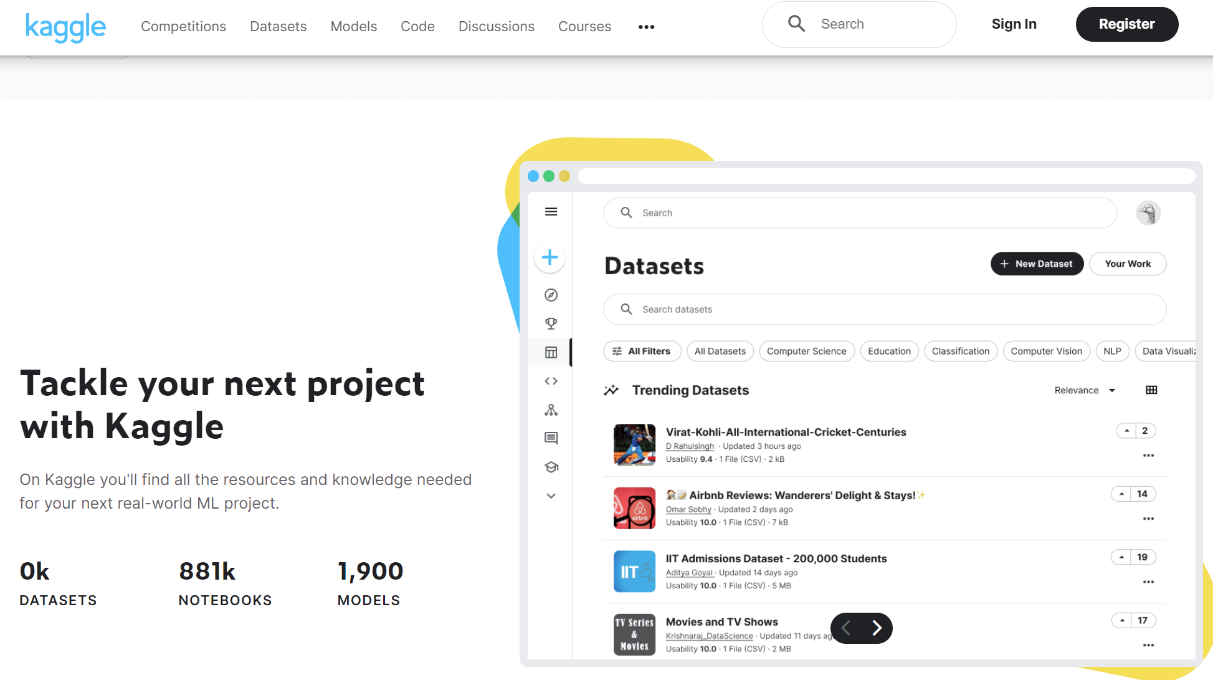Viewport: 1213px width, 680px height.
Task: Upvote the IIT Admissions Dataset
Action: coord(1122,557)
